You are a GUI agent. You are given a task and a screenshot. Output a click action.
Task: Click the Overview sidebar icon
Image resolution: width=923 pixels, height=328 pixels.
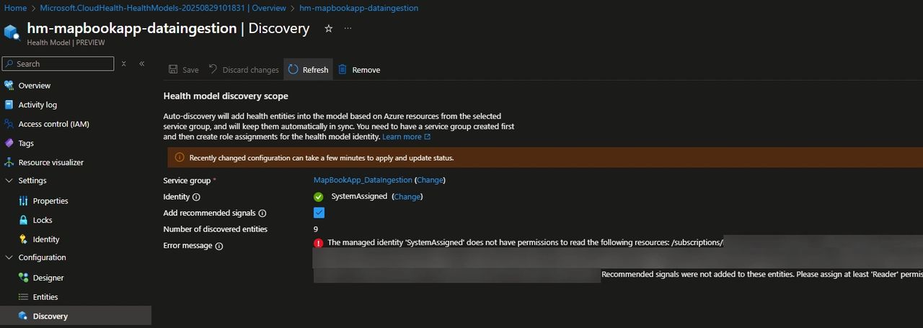coord(9,85)
